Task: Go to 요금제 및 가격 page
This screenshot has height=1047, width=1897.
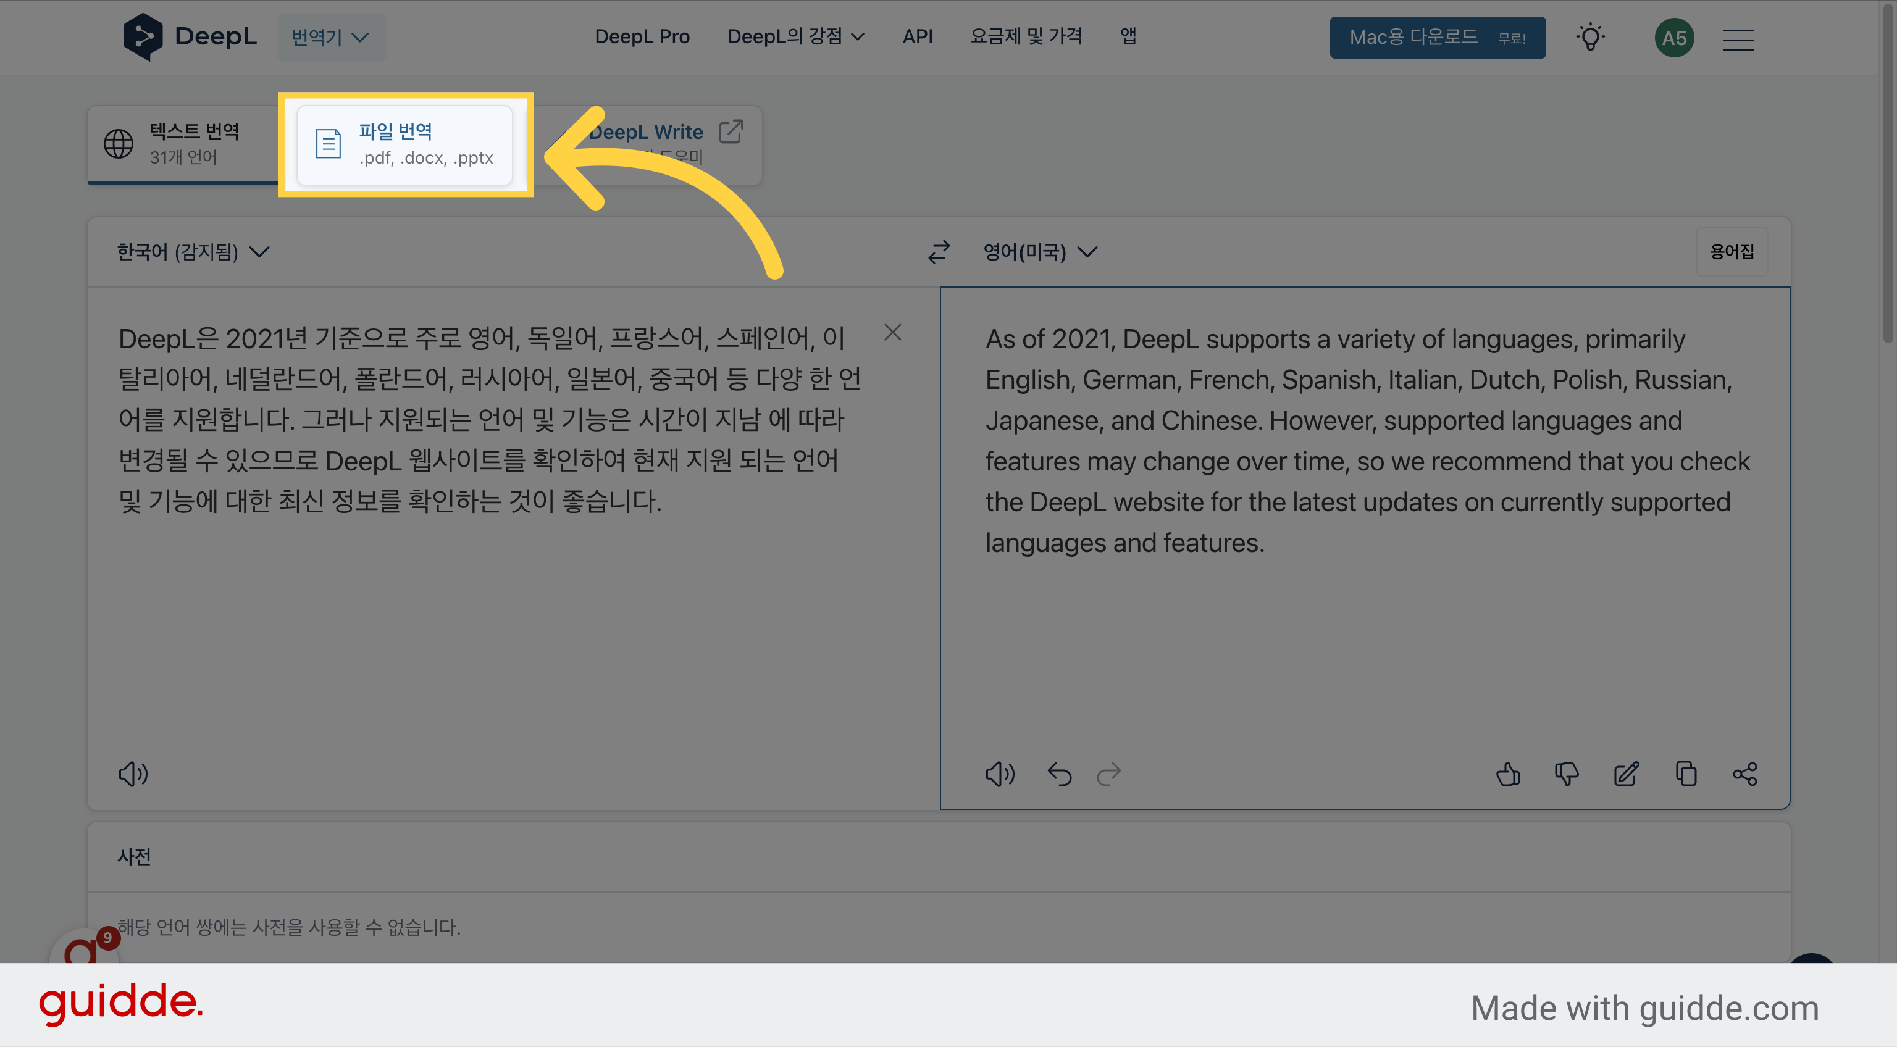Action: (x=1026, y=37)
